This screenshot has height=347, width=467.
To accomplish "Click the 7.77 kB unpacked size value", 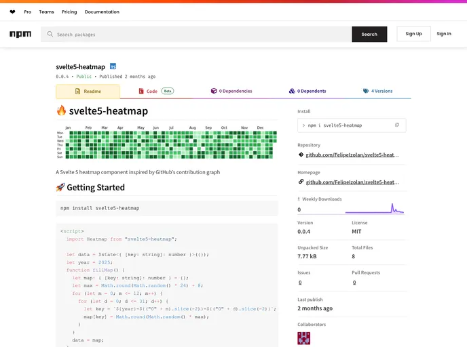I will coord(307,256).
